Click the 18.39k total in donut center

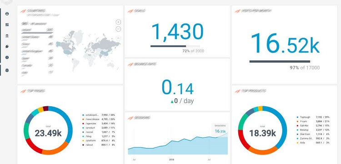pyautogui.click(x=262, y=133)
